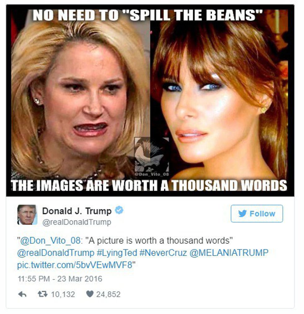Open the @realDonaldTrump handle under the name
This screenshot has height=314, width=304.
pyautogui.click(x=77, y=222)
